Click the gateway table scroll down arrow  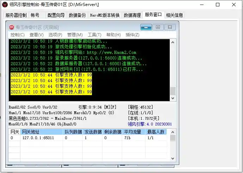[x=173, y=159]
